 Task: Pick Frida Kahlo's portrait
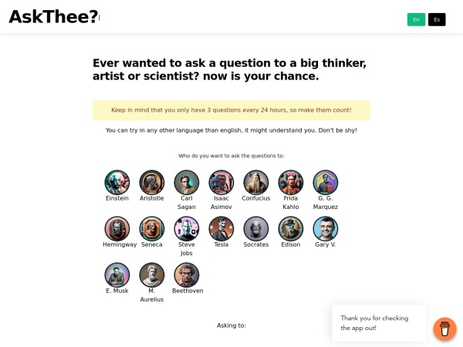(x=291, y=183)
